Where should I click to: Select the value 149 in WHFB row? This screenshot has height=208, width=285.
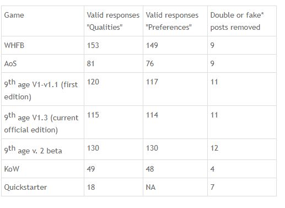(x=152, y=45)
